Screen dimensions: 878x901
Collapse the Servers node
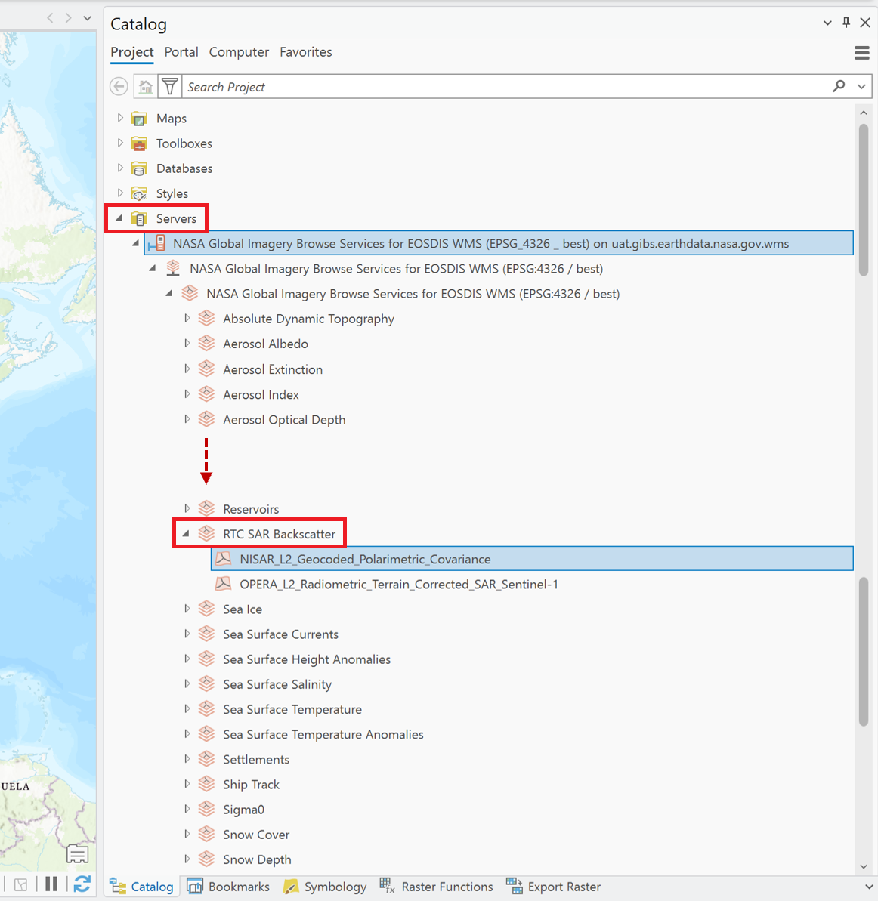click(x=119, y=218)
